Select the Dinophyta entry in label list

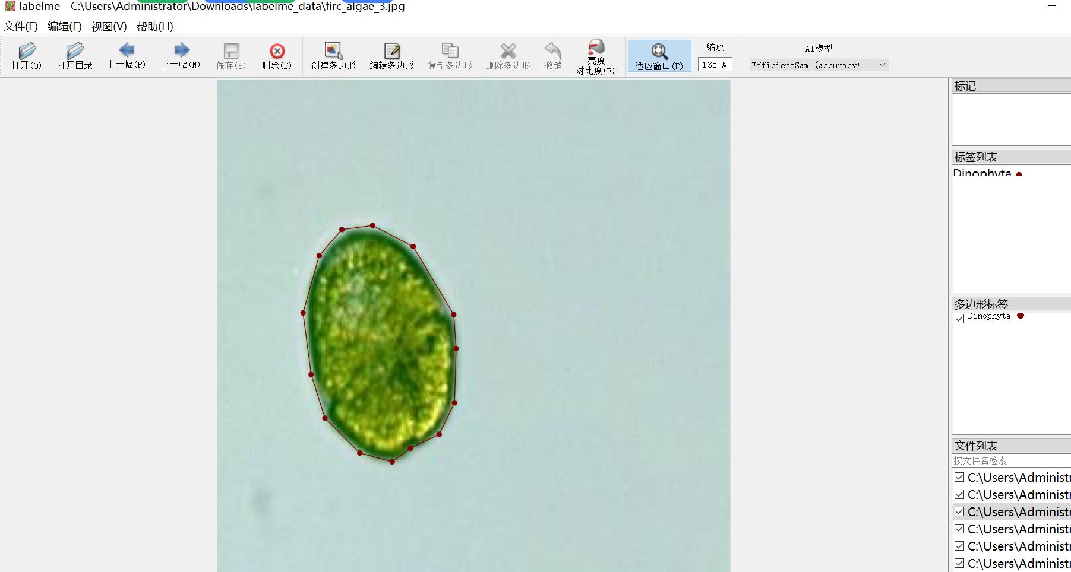pos(982,173)
